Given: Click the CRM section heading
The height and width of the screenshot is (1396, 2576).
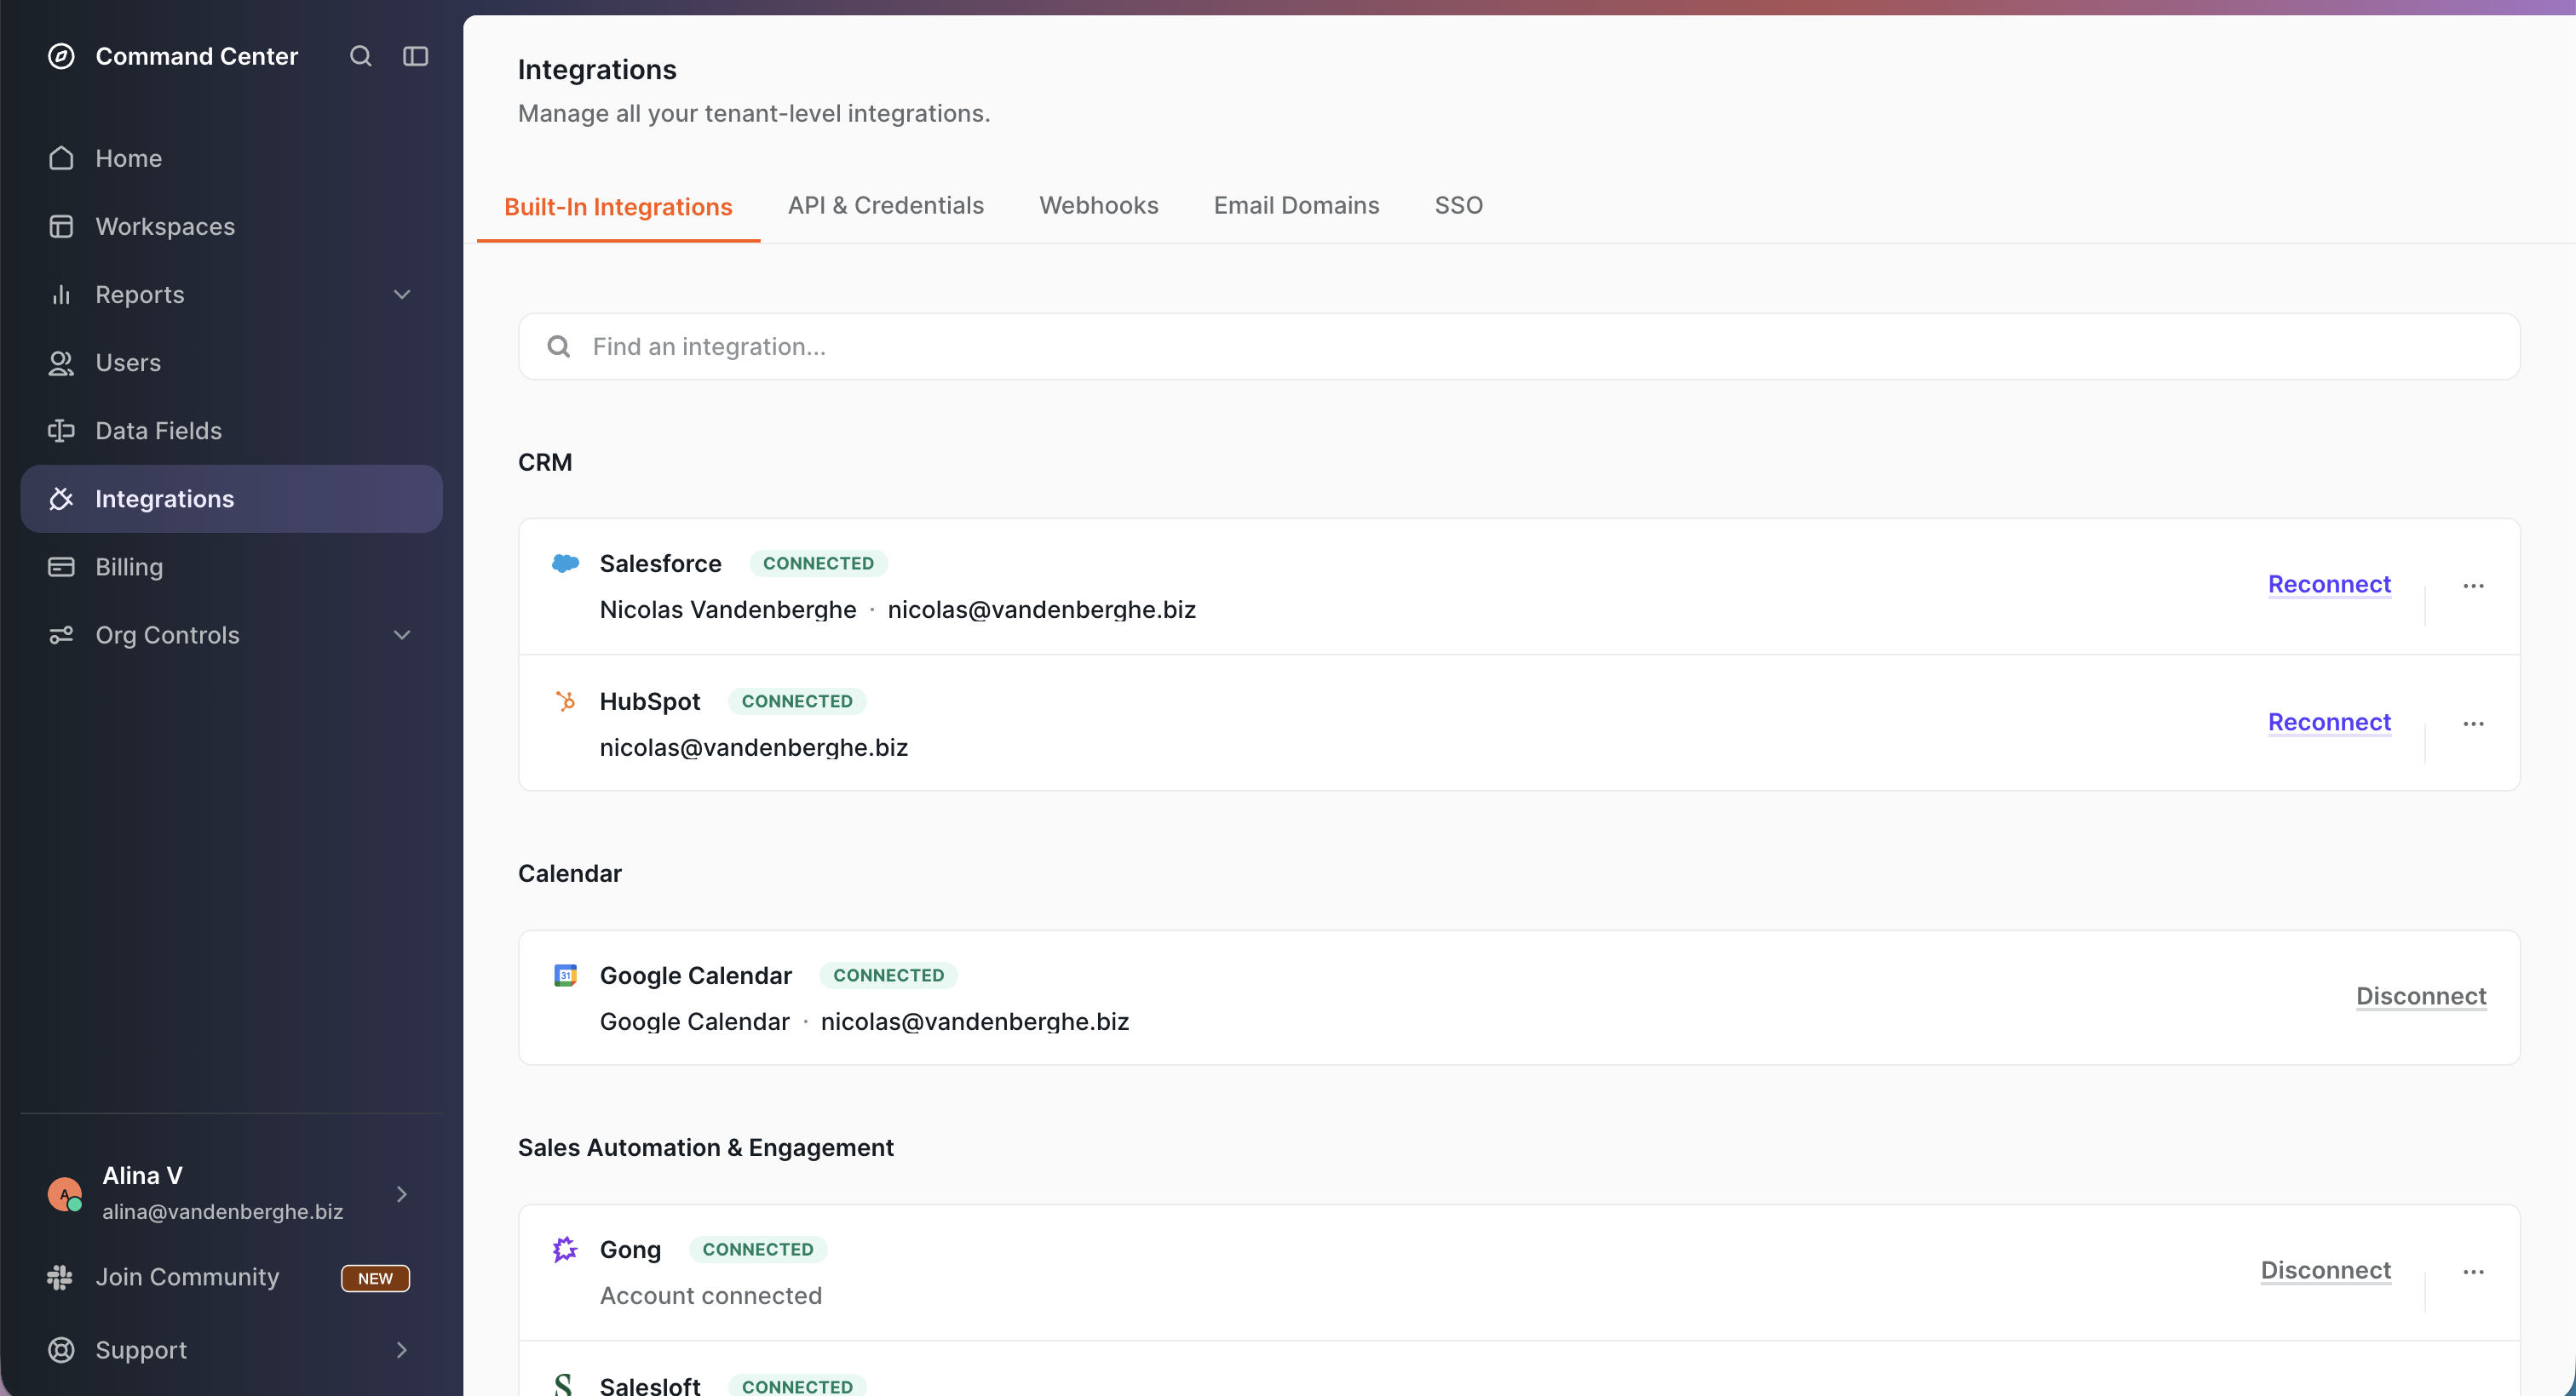Looking at the screenshot, I should [545, 461].
